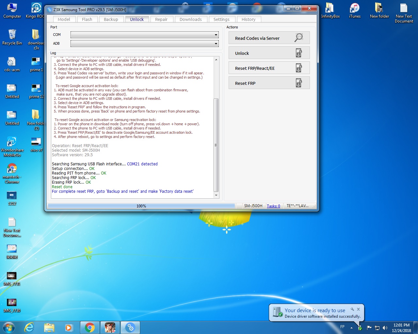Open the lklkllkl desktop icon
This screenshot has height=334, width=418.
pyautogui.click(x=12, y=251)
